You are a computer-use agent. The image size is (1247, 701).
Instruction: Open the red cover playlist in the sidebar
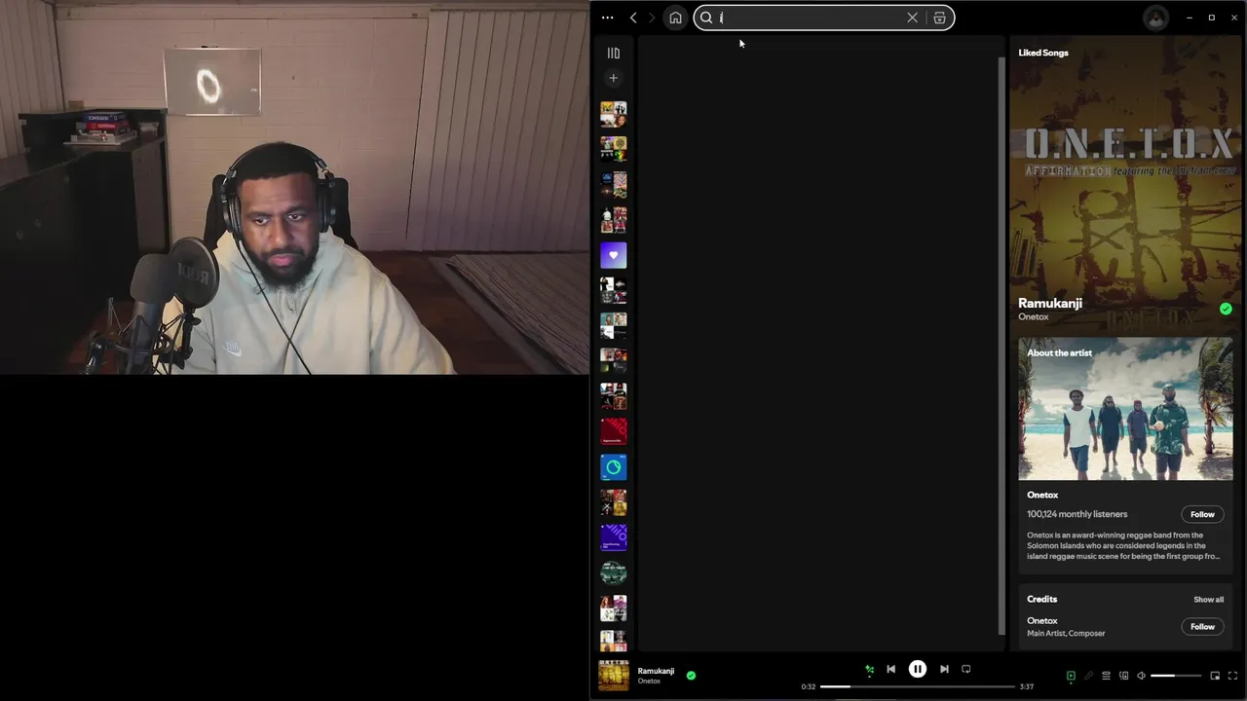[613, 431]
